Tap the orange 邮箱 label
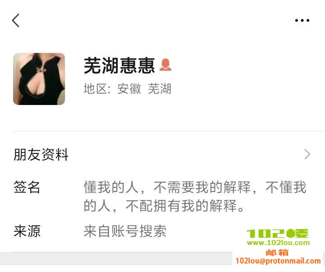This screenshot has width=325, height=272. point(277,253)
